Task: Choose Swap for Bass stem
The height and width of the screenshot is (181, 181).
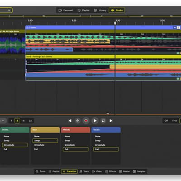Action: pos(45,141)
